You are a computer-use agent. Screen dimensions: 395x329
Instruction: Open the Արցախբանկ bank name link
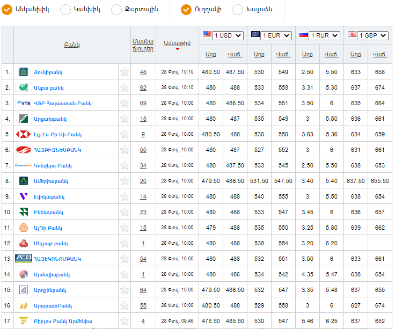50,119
